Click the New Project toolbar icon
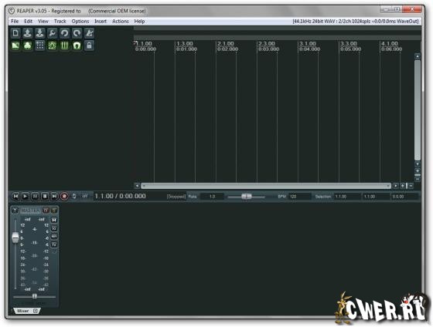This screenshot has height=327, width=433. coord(15,33)
